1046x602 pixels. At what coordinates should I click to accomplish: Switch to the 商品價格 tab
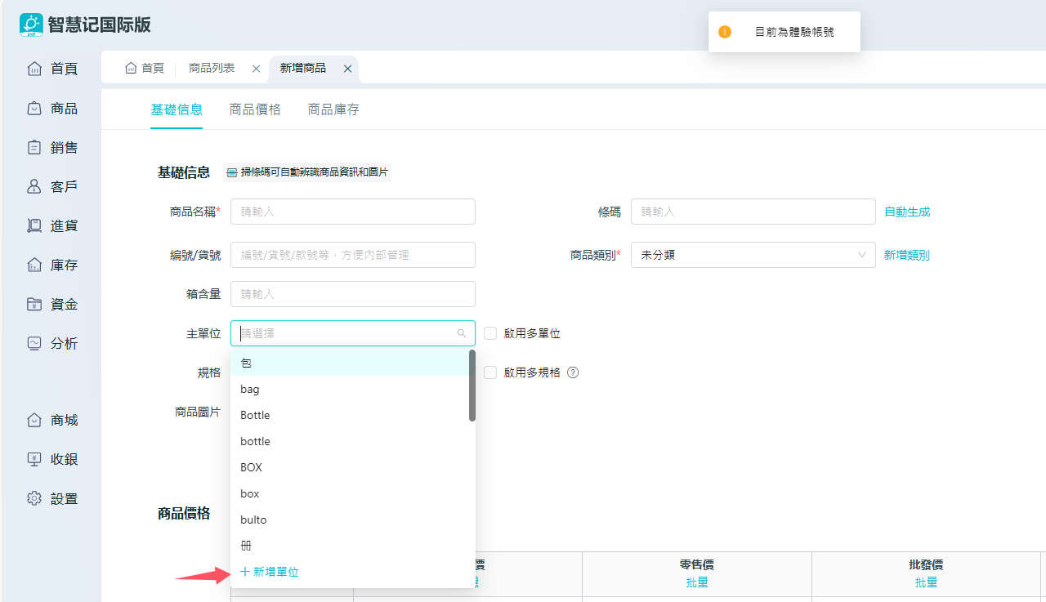tap(255, 109)
